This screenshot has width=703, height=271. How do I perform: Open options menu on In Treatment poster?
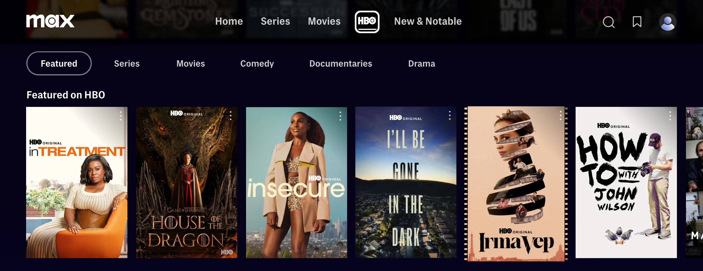tap(121, 116)
